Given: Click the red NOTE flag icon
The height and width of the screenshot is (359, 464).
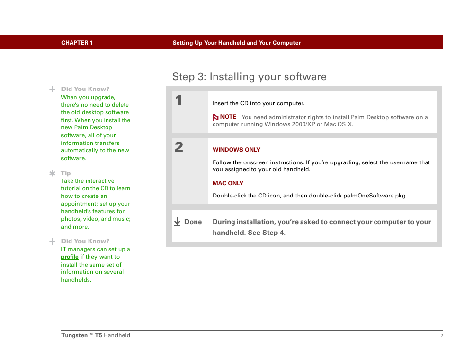Looking at the screenshot, I should 215,117.
